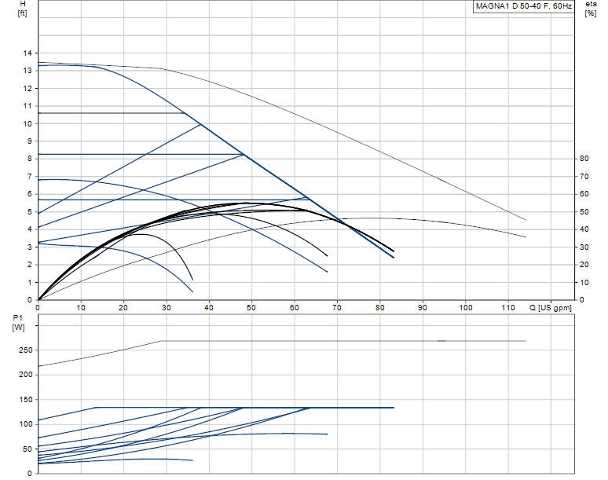
Task: Click the head axis value 12
Action: [27, 89]
